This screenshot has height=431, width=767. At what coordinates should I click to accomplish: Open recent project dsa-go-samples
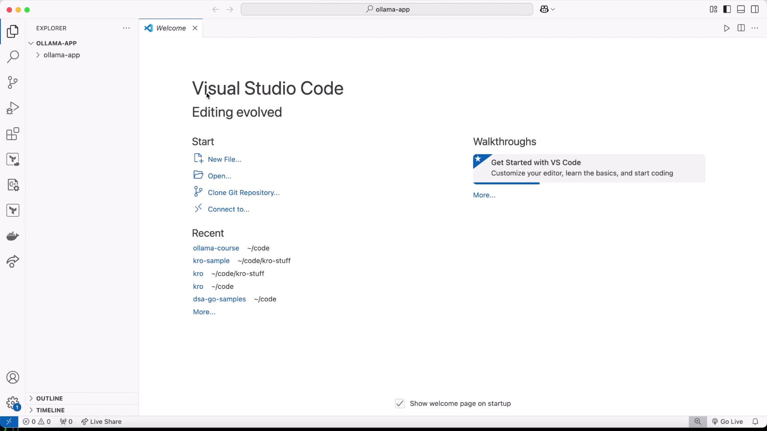click(219, 299)
